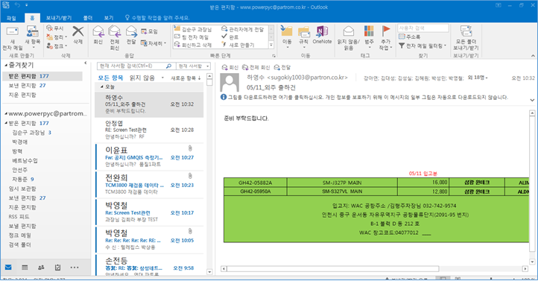The image size is (538, 281).
Task: Click the download pictures info bar message
Action: point(364,98)
